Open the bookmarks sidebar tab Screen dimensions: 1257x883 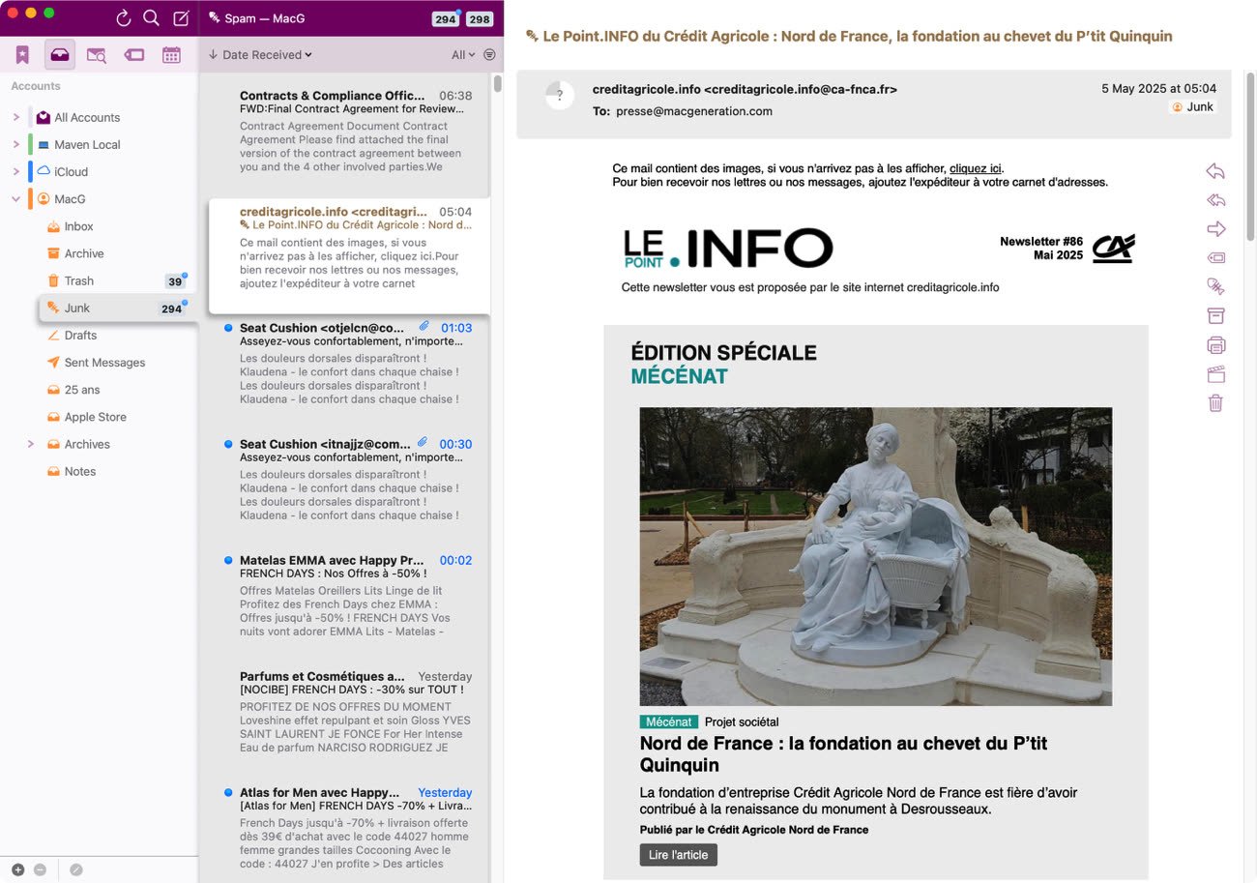[x=22, y=55]
